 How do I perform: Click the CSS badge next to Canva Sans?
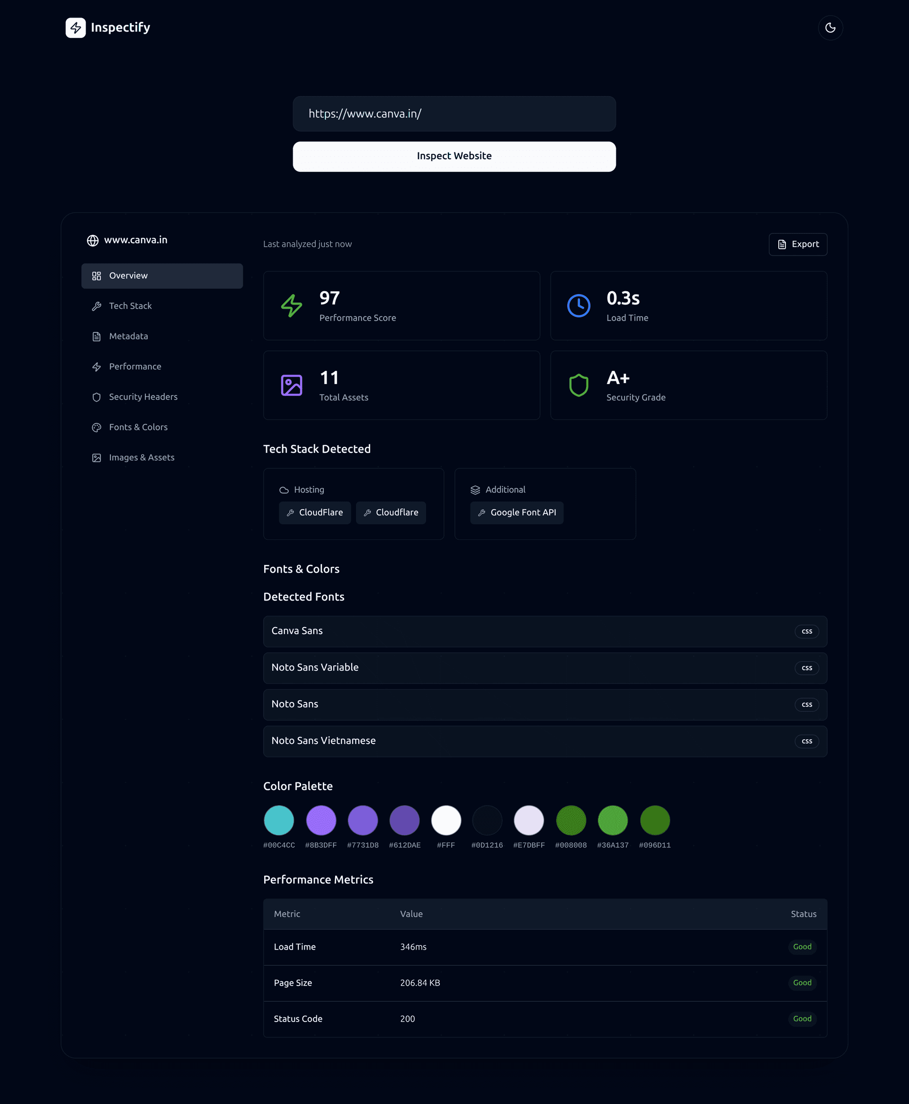click(807, 631)
